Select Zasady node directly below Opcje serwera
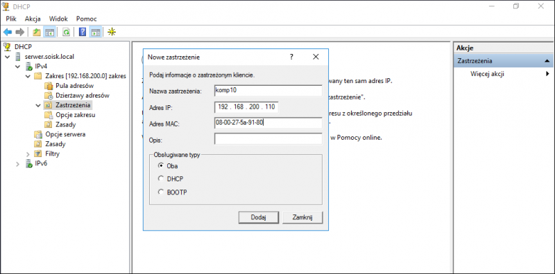This screenshot has height=274, width=555. [x=55, y=144]
